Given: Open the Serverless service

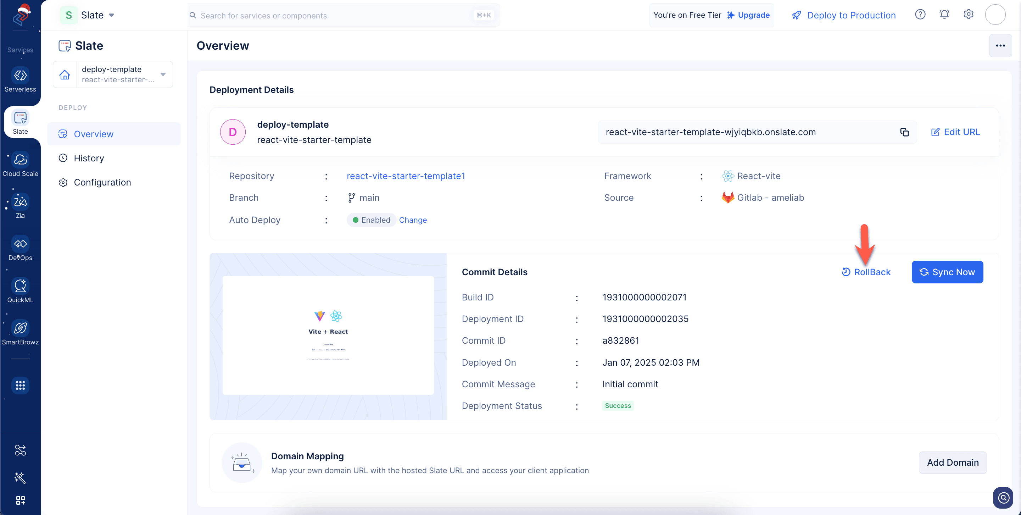Looking at the screenshot, I should [20, 80].
